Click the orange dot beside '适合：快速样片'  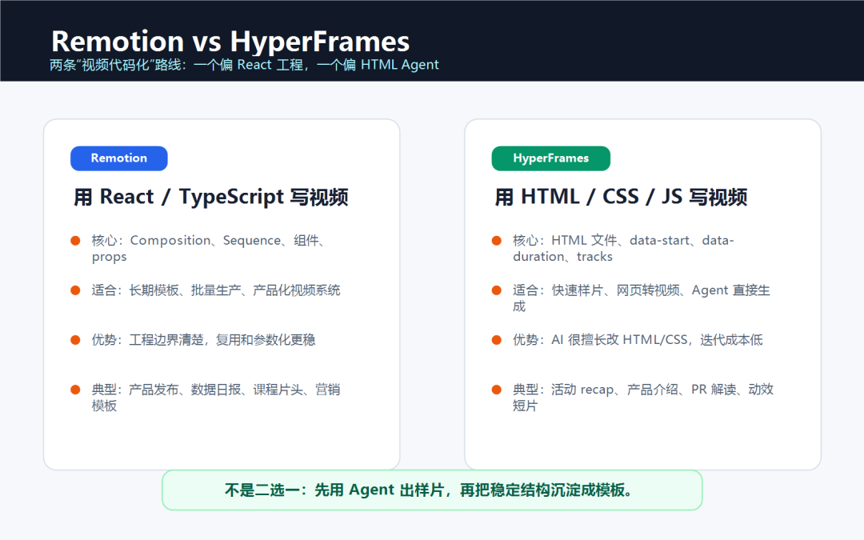pyautogui.click(x=497, y=290)
